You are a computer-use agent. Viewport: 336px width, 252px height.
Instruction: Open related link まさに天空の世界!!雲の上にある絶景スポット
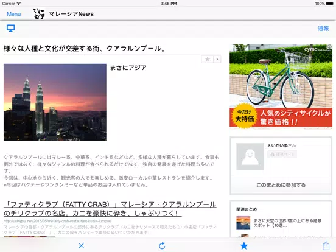coord(287,223)
